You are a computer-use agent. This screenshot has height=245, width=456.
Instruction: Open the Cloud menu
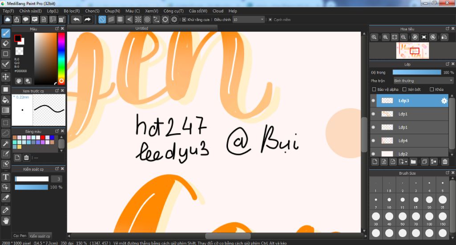218,11
